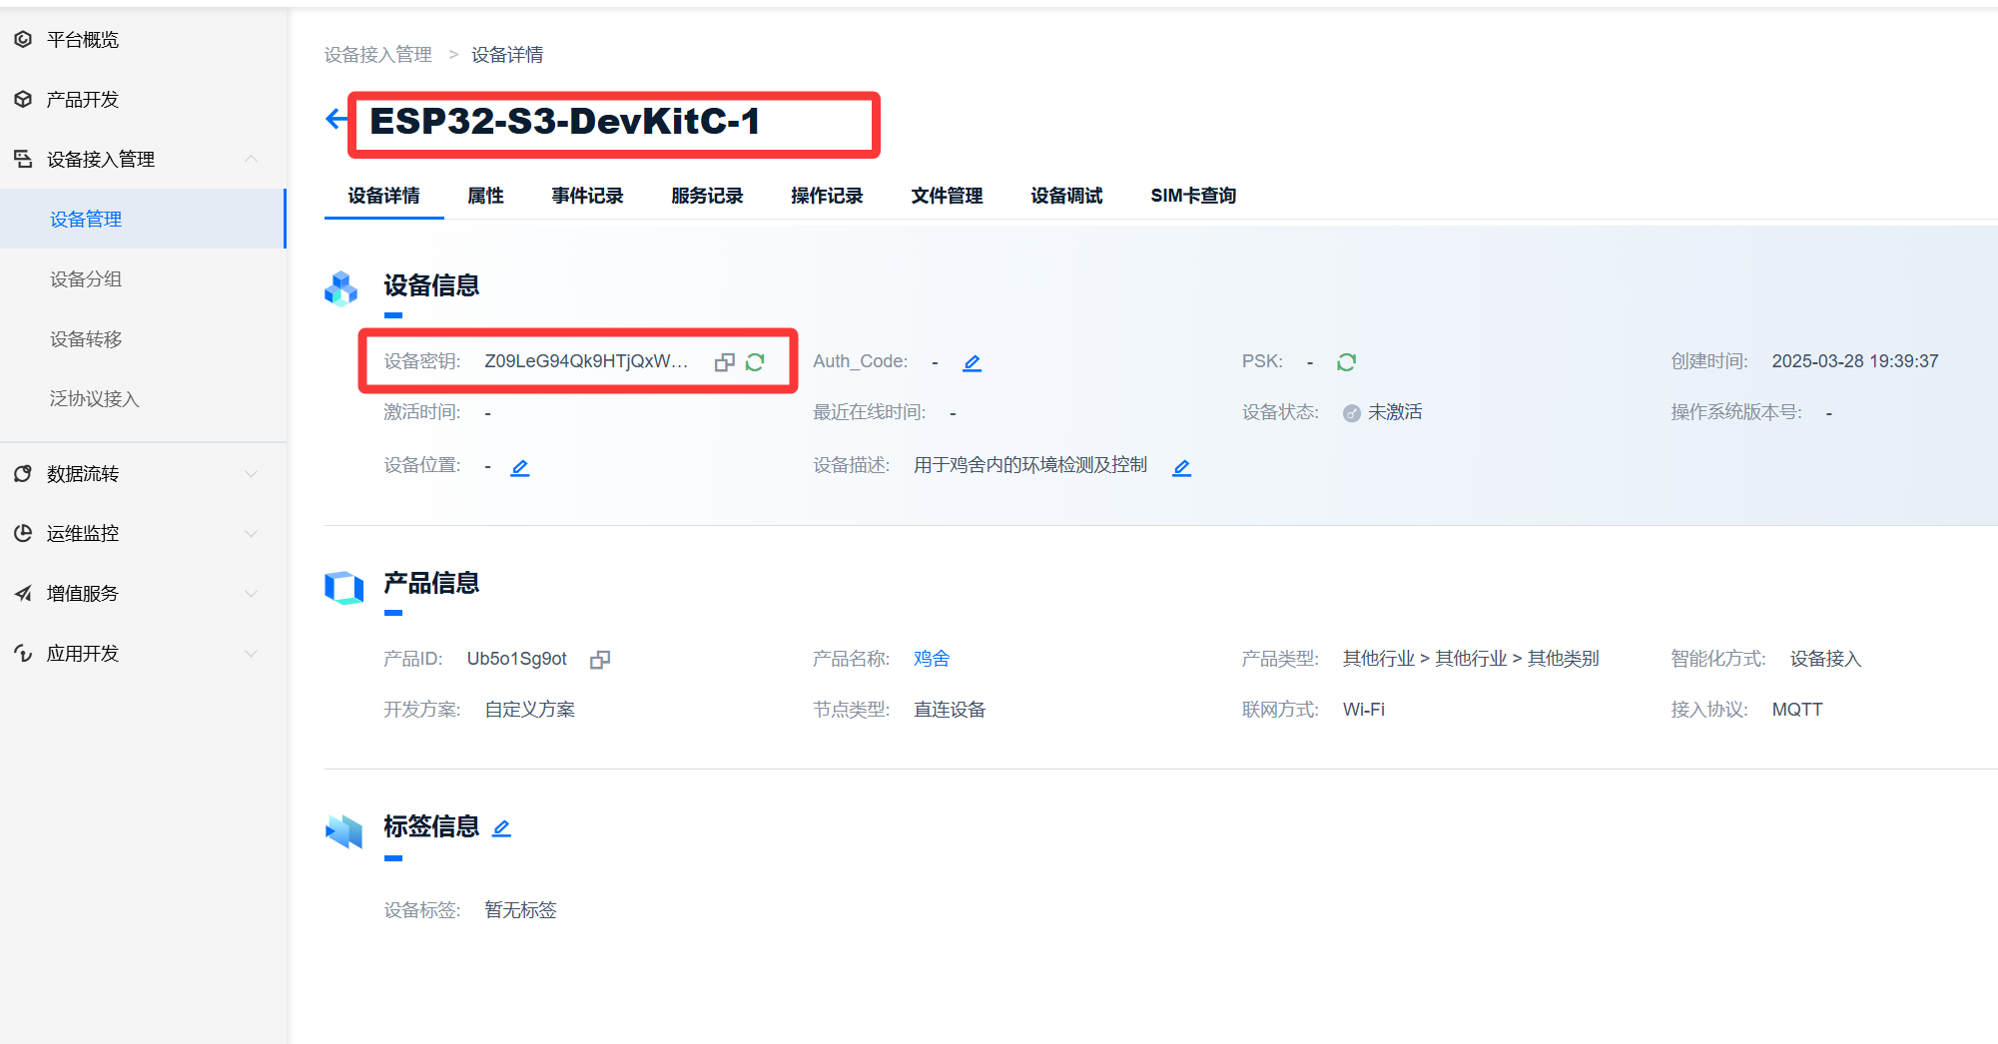Screen dimensions: 1998x1044
Task: Select 泛协议接入 in the sidebar
Action: [x=143, y=398]
